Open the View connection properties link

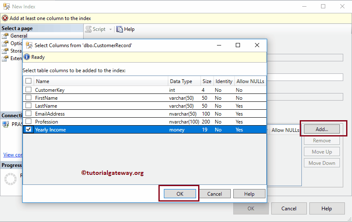pyautogui.click(x=13, y=154)
